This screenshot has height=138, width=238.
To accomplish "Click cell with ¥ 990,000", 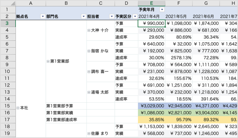I will coord(152,23).
